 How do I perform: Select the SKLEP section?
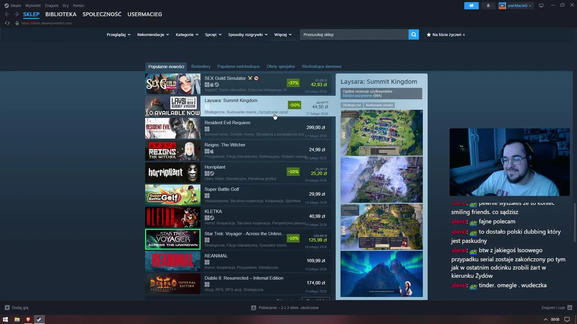tap(32, 14)
